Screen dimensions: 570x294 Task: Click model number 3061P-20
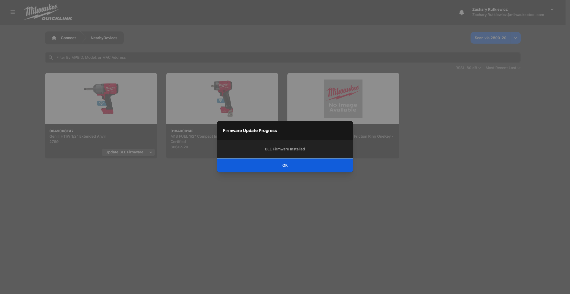tap(179, 147)
